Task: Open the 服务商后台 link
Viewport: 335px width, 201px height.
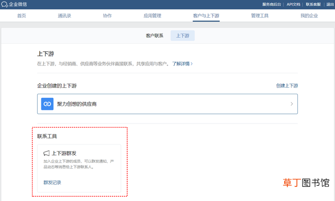Action: click(x=271, y=4)
